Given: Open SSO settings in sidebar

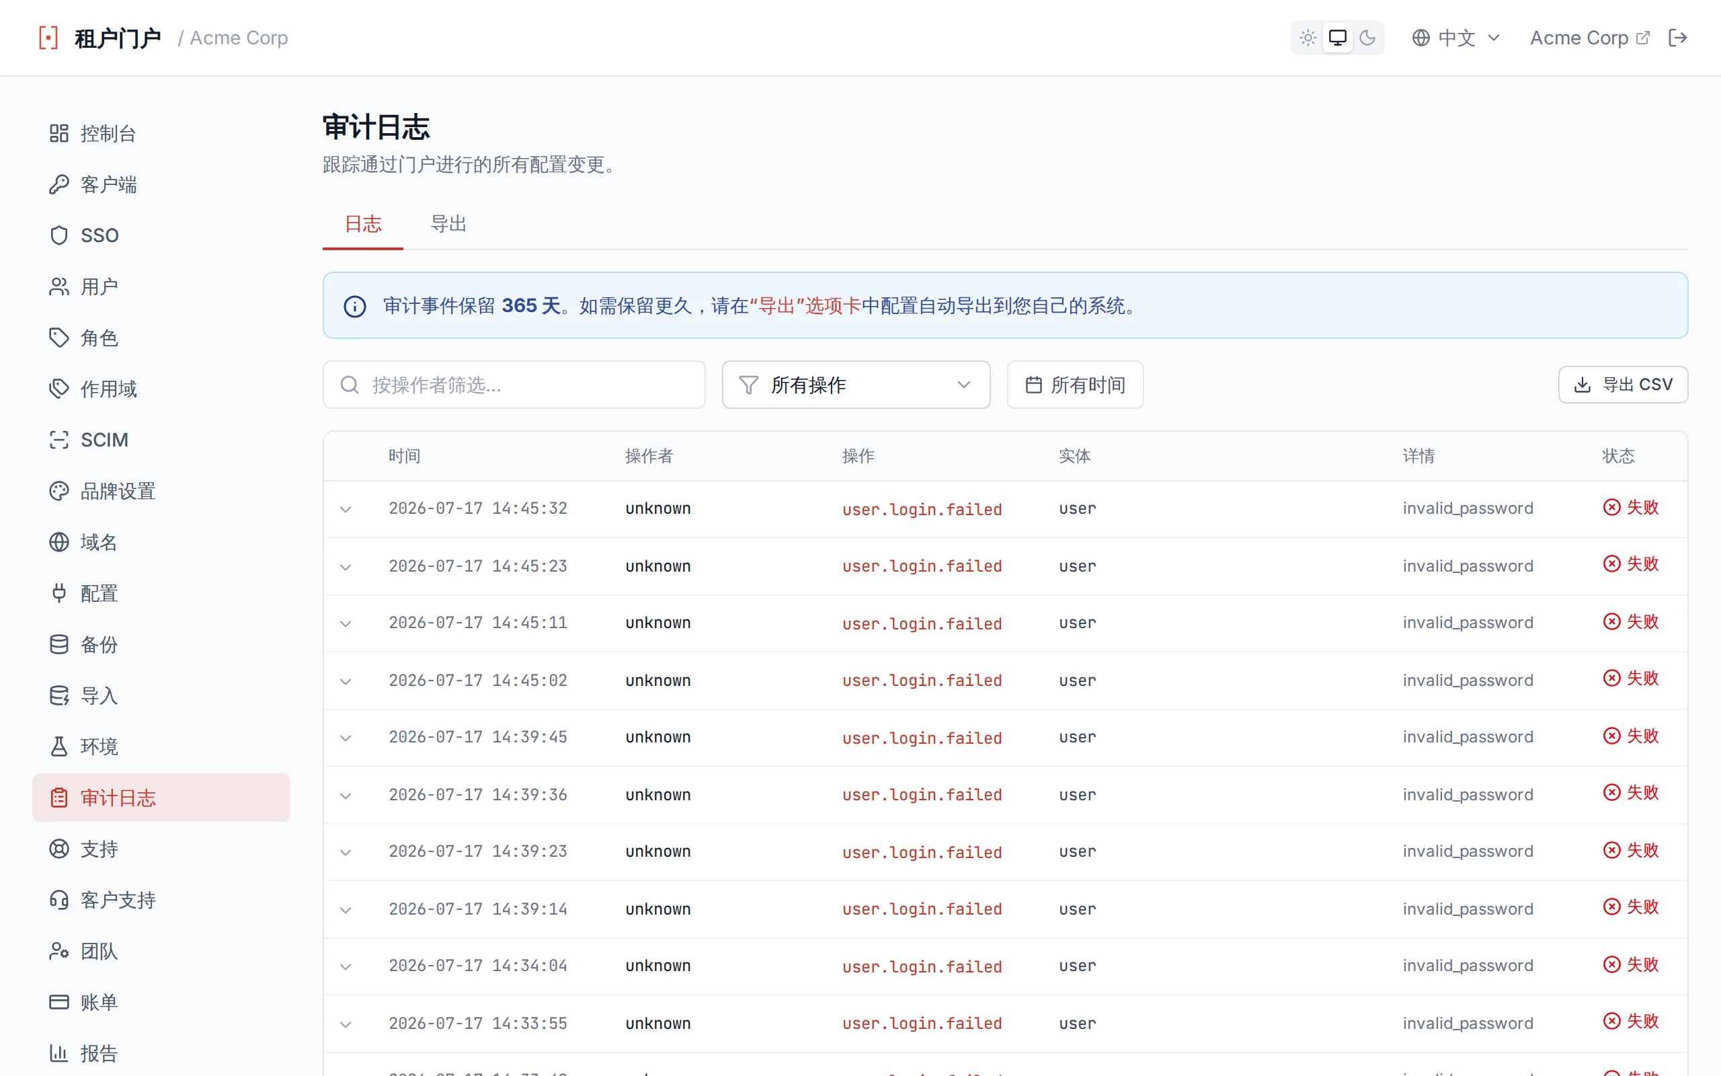Looking at the screenshot, I should coord(161,235).
